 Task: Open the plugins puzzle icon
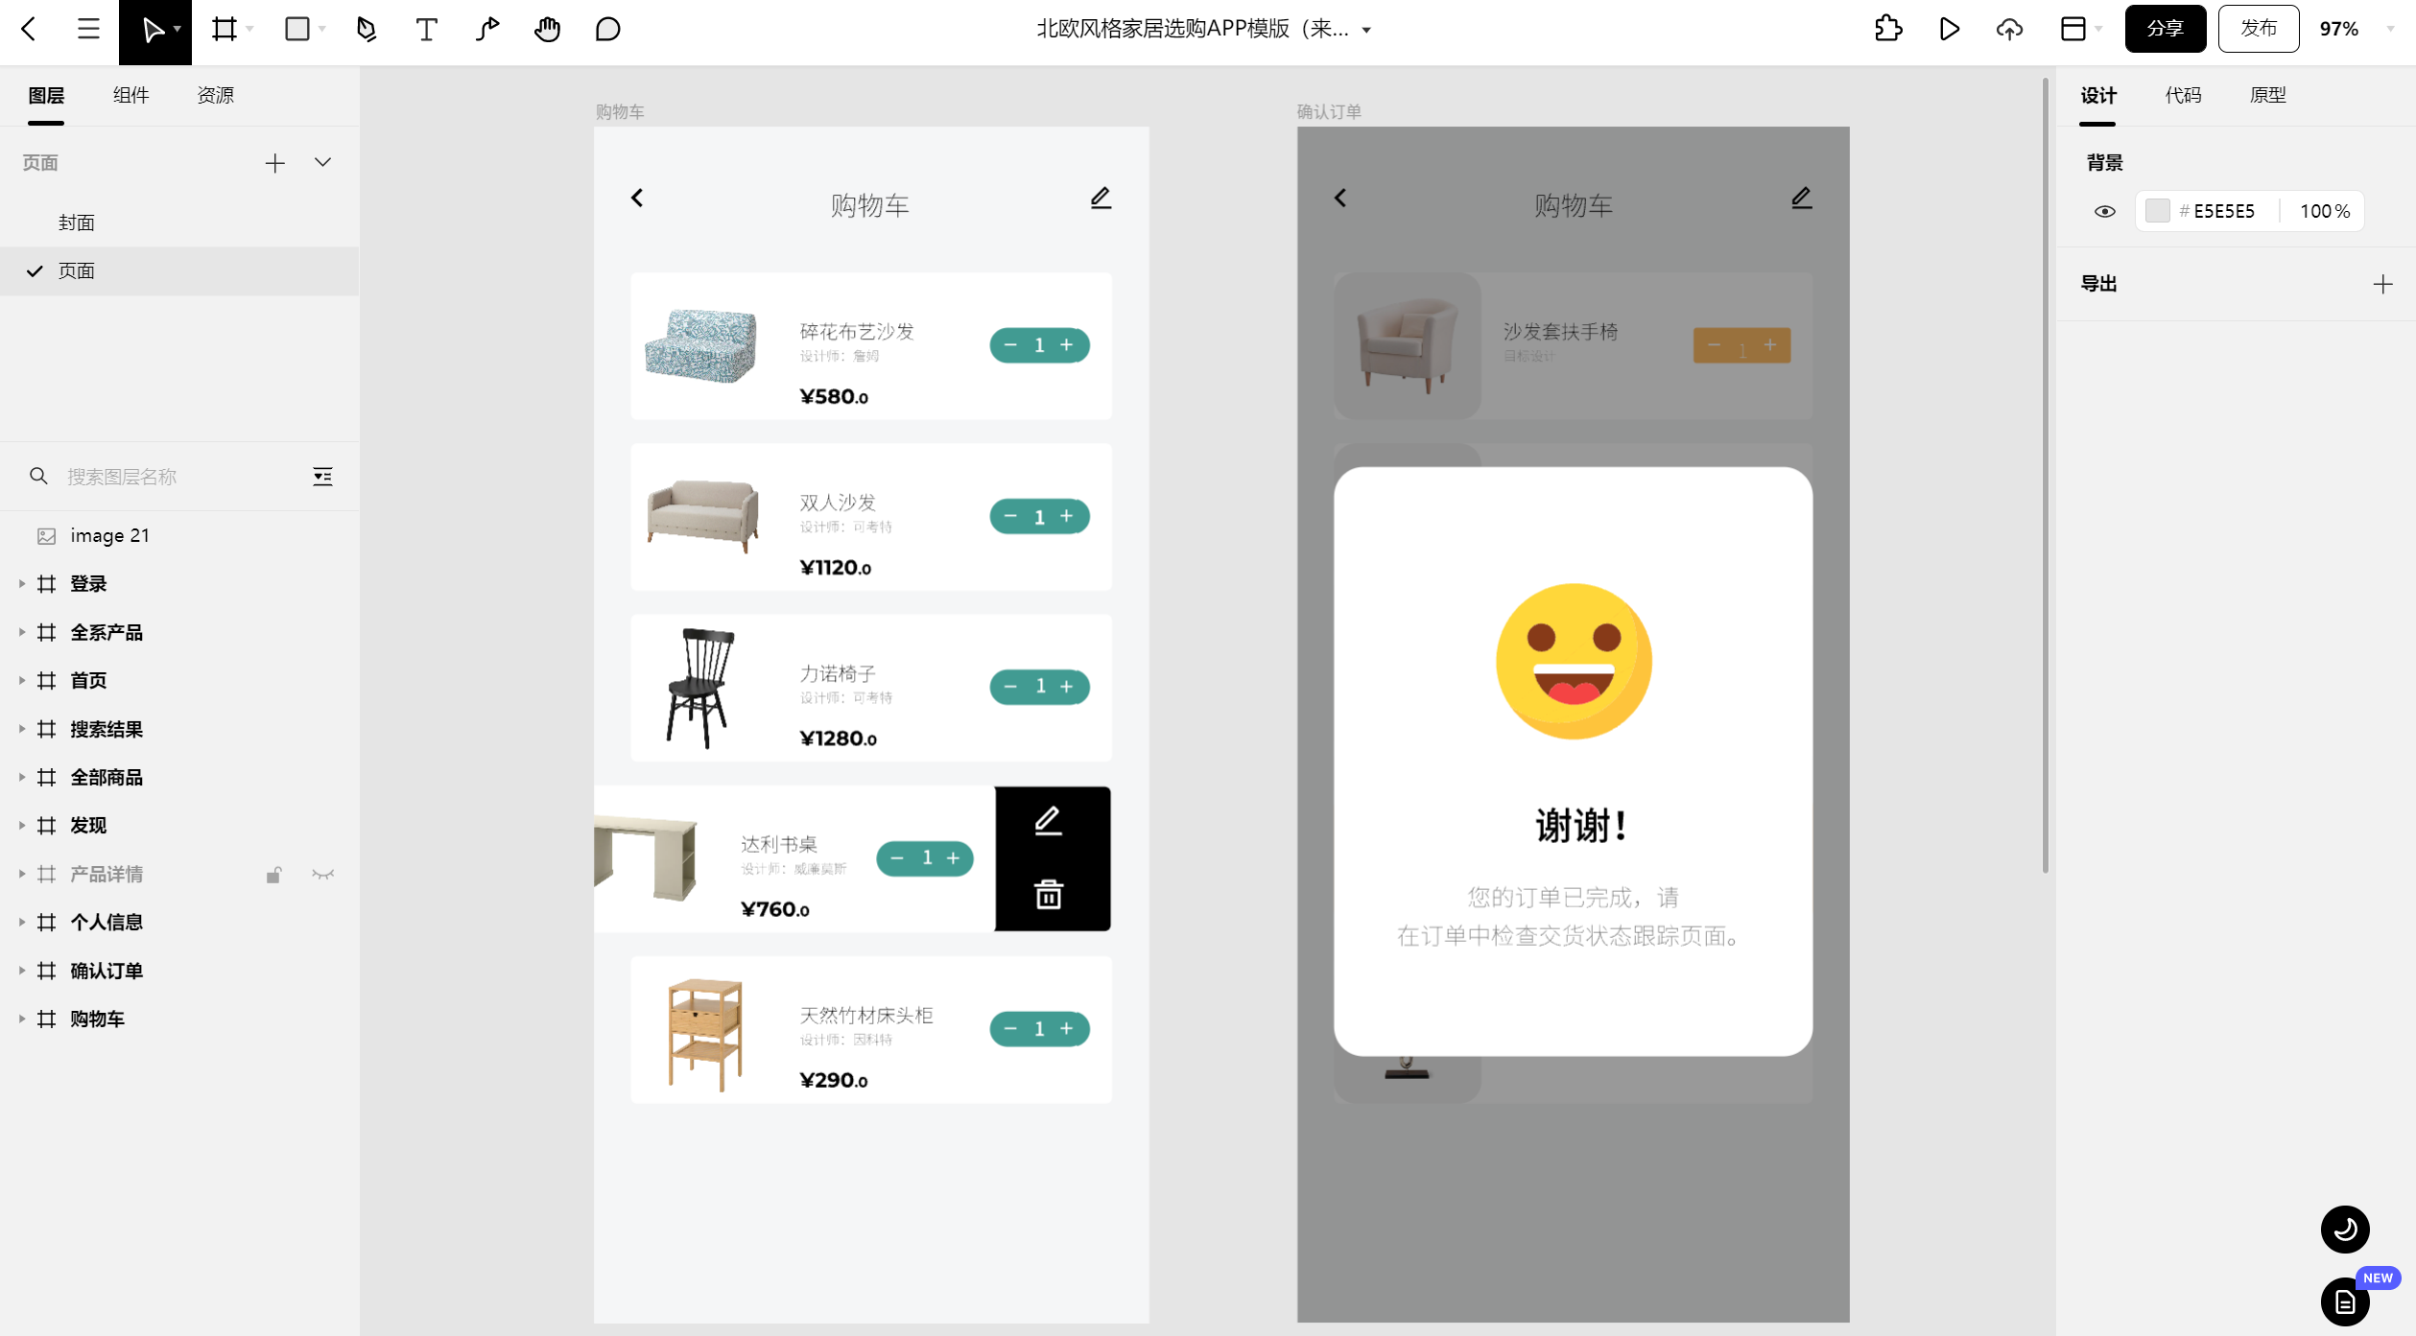[1887, 29]
